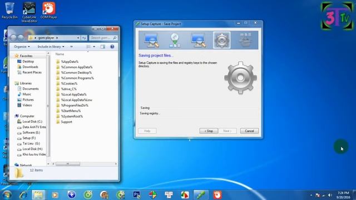Screen dimensions: 356x200
Task: Click the volume speaker tray icon
Action: pyautogui.click(x=330, y=195)
